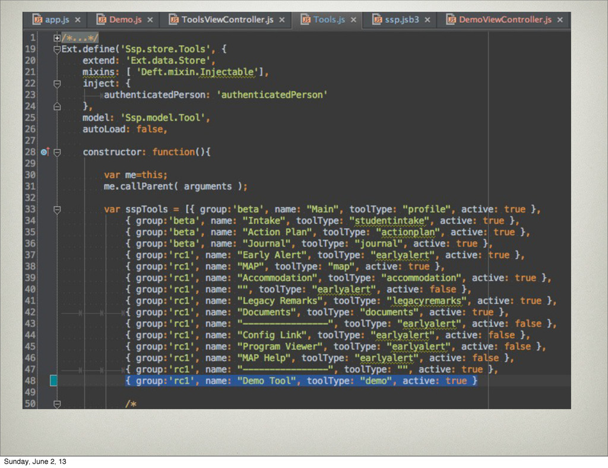Screen dimensions: 608x468
Task: Click the override gutter icon on line 28
Action: coord(45,151)
